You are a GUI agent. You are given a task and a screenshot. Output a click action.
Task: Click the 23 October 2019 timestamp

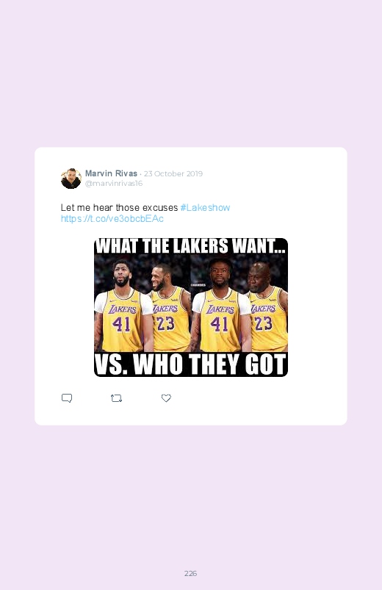coord(173,174)
